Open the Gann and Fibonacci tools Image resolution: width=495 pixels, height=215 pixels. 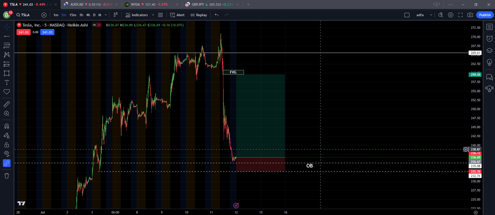pyautogui.click(x=7, y=45)
